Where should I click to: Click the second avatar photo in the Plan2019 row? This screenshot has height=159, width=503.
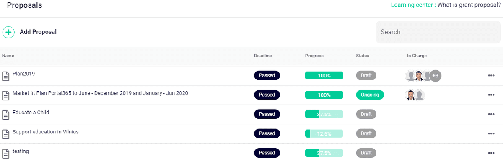(x=419, y=76)
